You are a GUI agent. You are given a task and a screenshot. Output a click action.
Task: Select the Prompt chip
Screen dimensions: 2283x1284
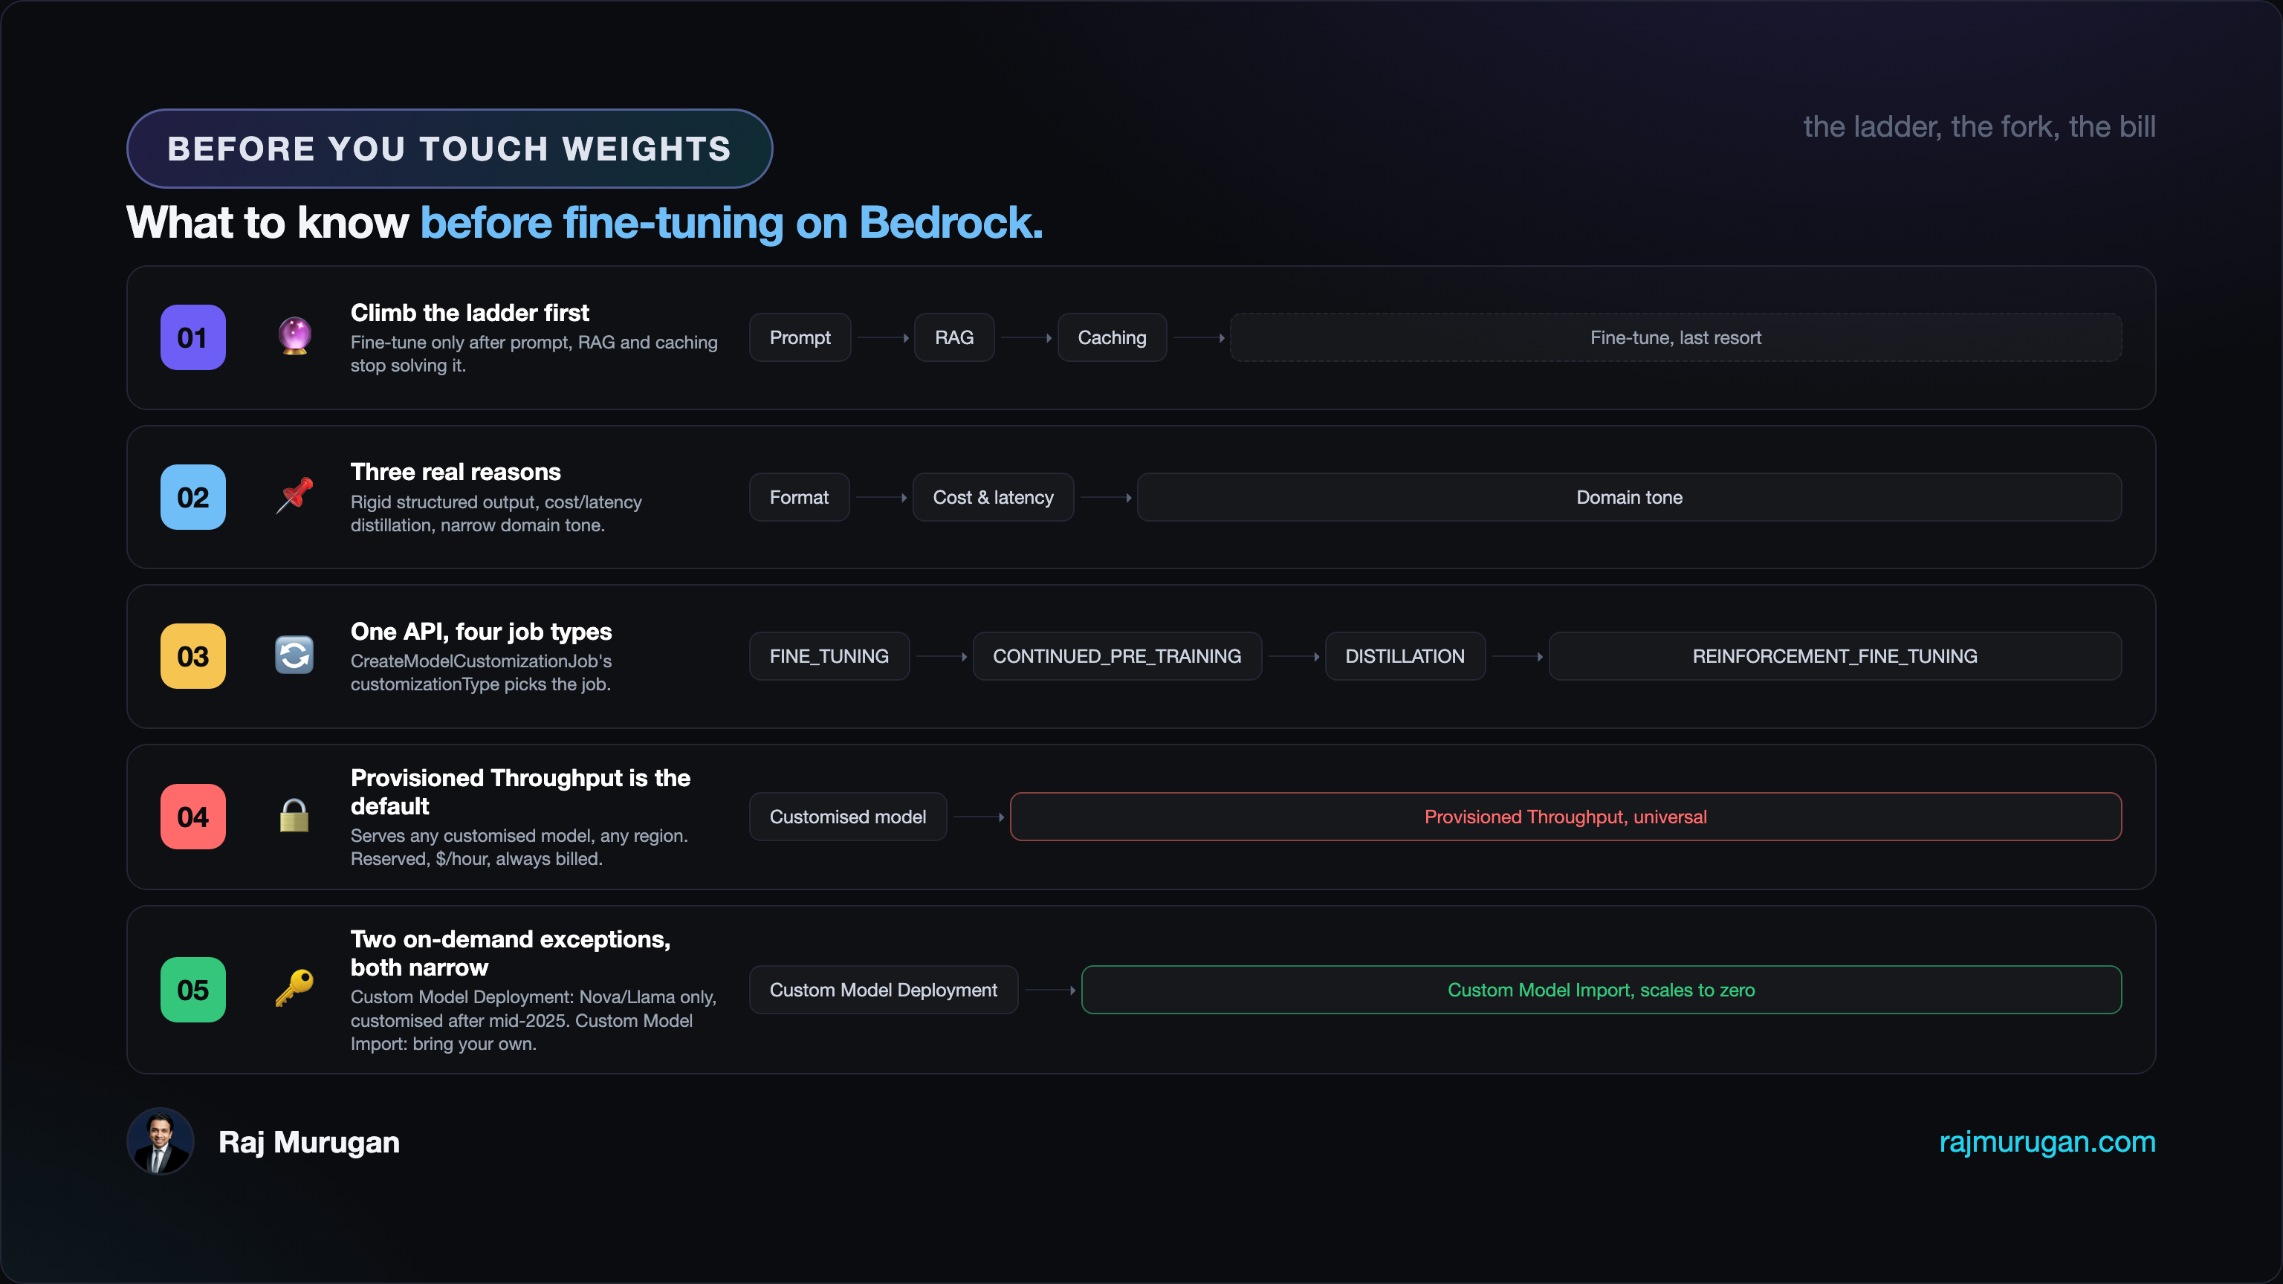(x=800, y=337)
